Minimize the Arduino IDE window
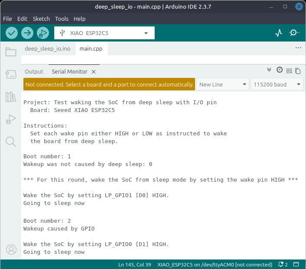The width and height of the screenshot is (306, 269). 271,7
